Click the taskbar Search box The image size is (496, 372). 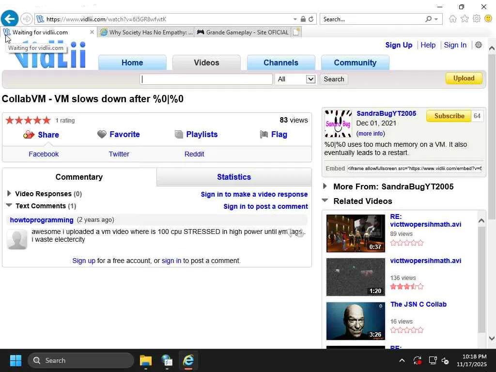coord(81,360)
